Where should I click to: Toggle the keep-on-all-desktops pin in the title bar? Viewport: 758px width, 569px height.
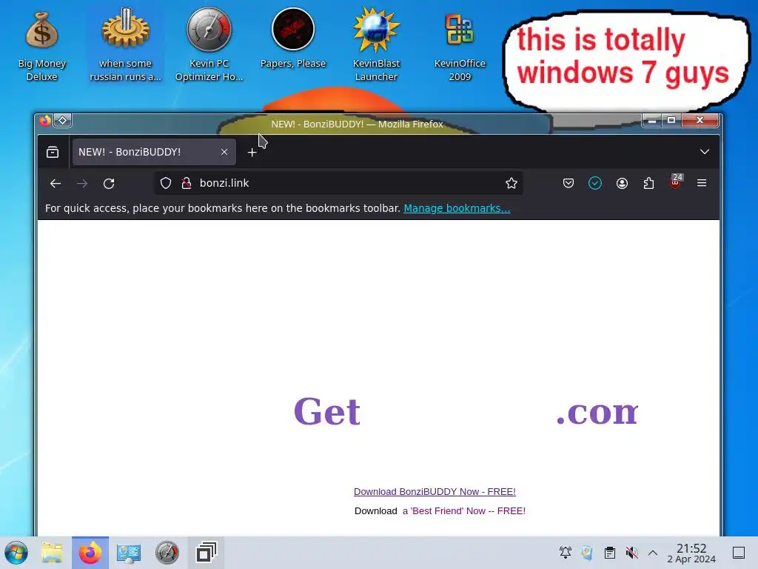(63, 121)
